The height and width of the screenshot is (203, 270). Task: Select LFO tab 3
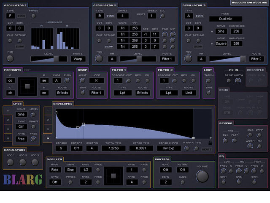8,129
